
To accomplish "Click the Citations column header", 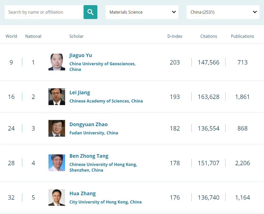I will point(208,36).
